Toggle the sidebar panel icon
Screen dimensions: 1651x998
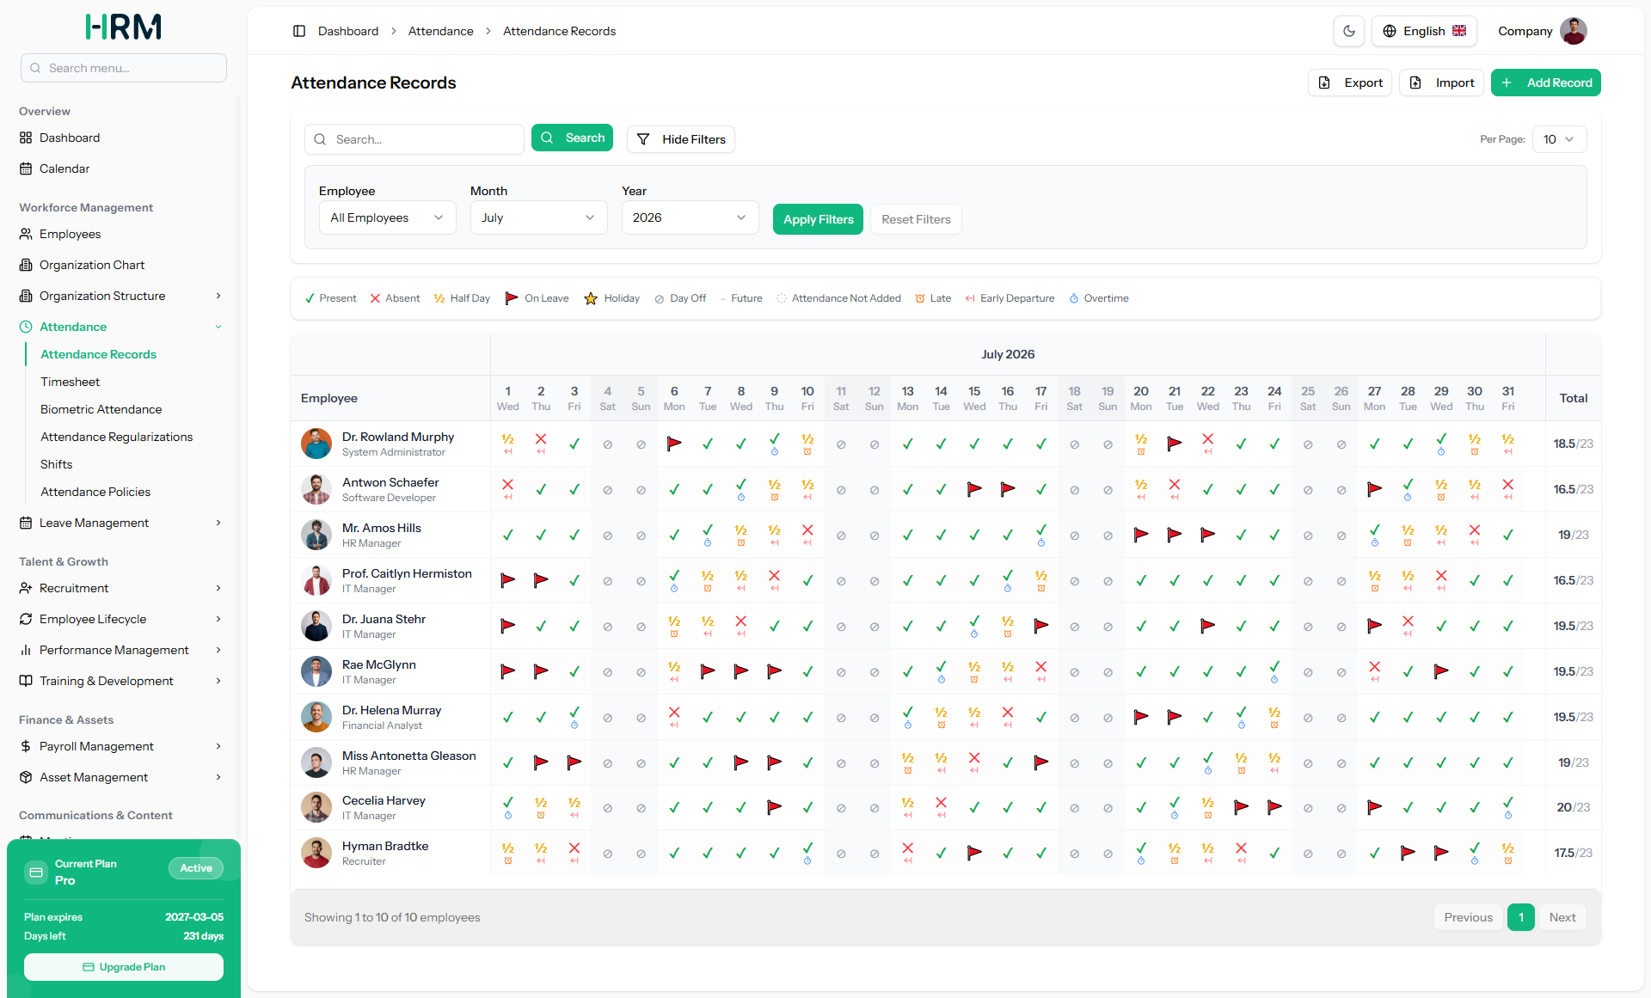299,31
